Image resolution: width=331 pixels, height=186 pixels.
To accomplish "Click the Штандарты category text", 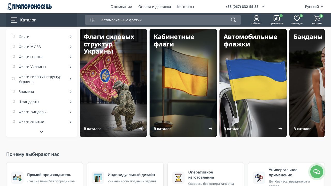I will pyautogui.click(x=29, y=102).
